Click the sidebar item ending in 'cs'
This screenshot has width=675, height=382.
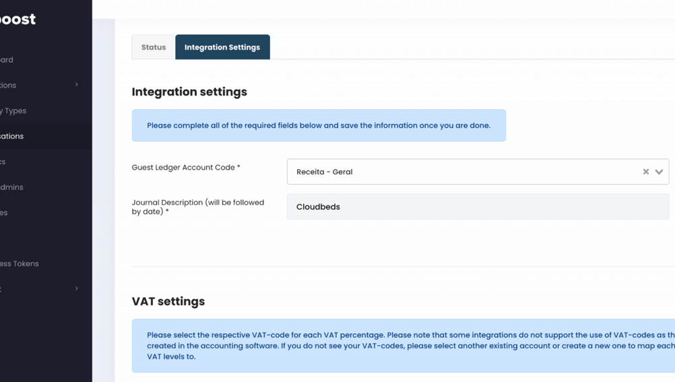tap(3, 162)
